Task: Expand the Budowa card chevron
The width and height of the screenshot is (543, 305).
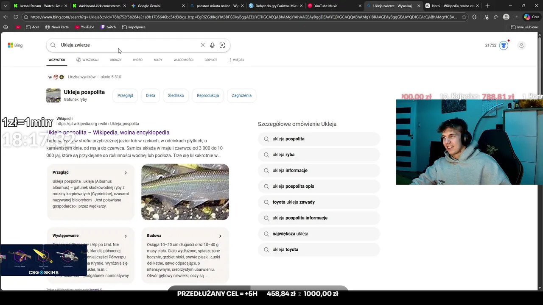Action: [x=220, y=236]
